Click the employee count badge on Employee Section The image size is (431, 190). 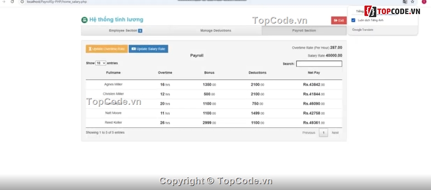coord(140,31)
